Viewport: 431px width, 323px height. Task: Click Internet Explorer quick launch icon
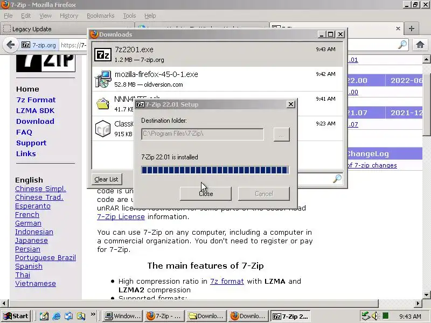coord(57,316)
